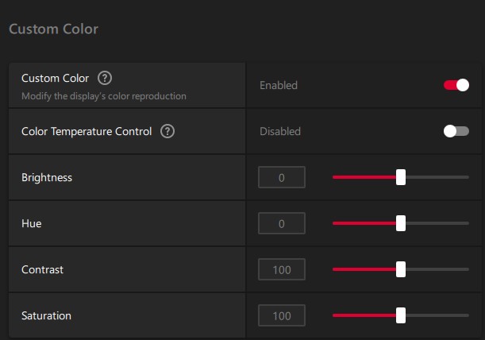Viewport: 485px width, 340px height.
Task: Select the Hue value input field
Action: [x=282, y=223]
